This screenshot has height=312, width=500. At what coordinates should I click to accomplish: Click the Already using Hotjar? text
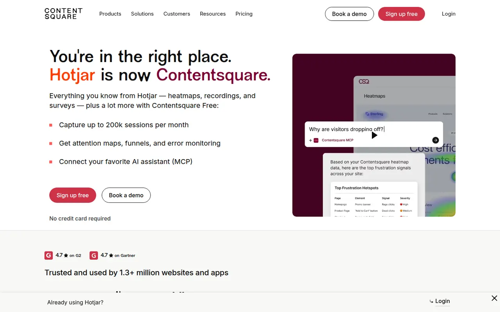[x=75, y=302]
